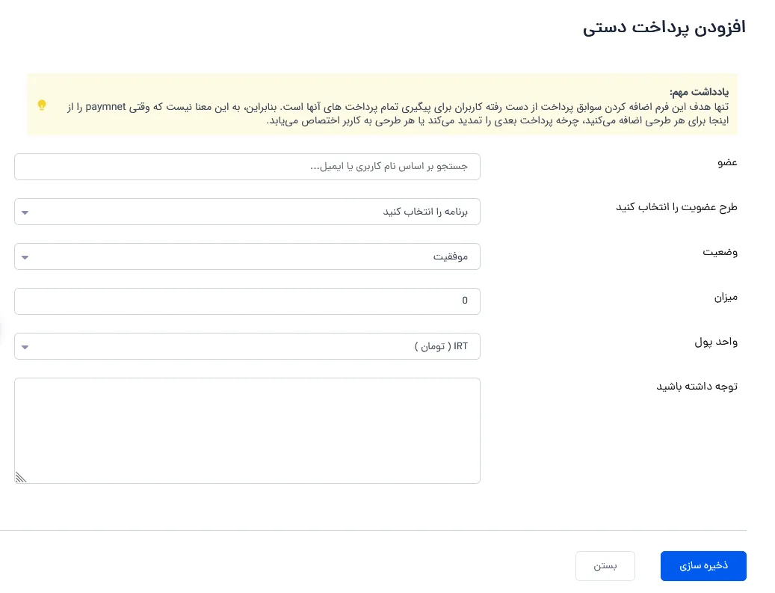Open the status dropdown showing 'موفقیت'
The width and height of the screenshot is (775, 593).
pos(247,256)
